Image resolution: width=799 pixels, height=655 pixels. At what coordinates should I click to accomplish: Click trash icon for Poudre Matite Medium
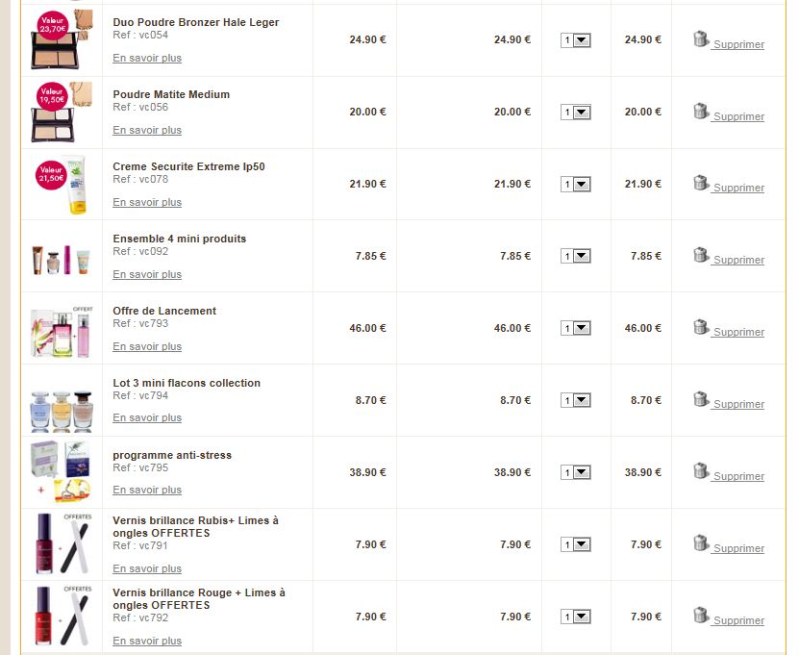[x=701, y=112]
